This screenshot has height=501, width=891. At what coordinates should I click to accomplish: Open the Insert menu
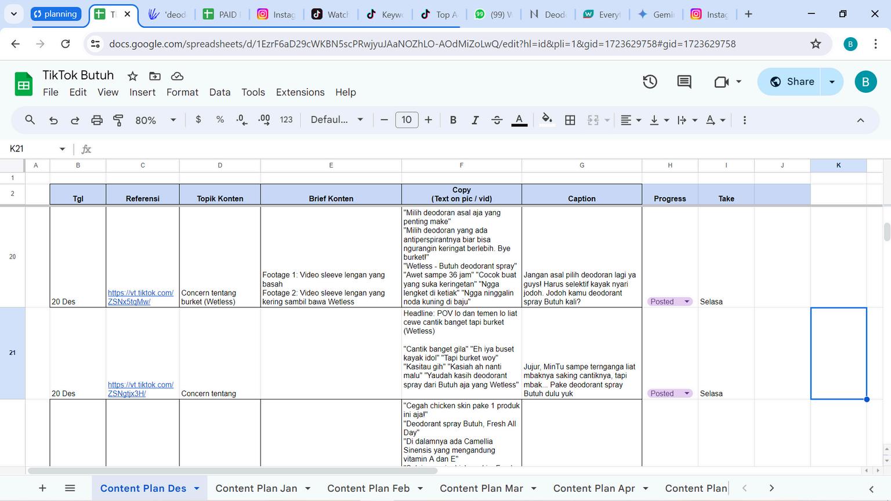pyautogui.click(x=142, y=92)
